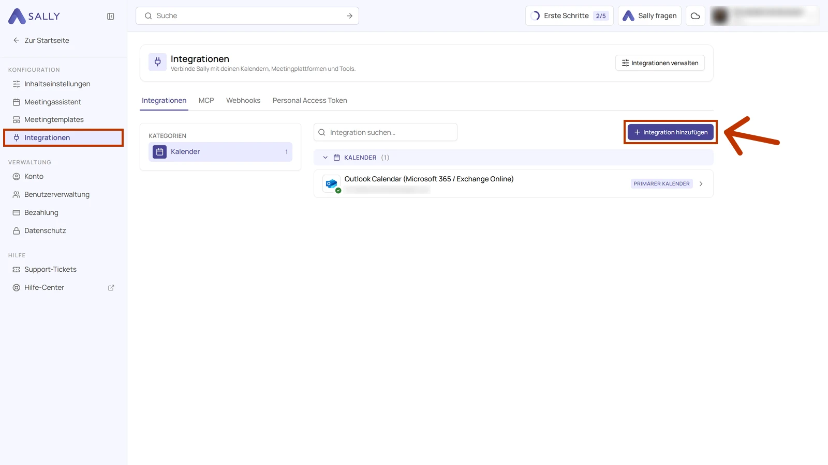The image size is (828, 465).
Task: Click Integrationen verwalten button
Action: point(660,63)
